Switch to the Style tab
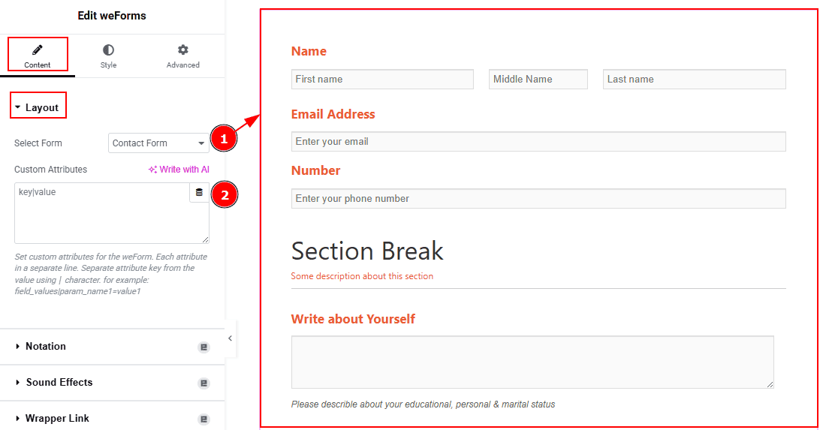 tap(108, 56)
